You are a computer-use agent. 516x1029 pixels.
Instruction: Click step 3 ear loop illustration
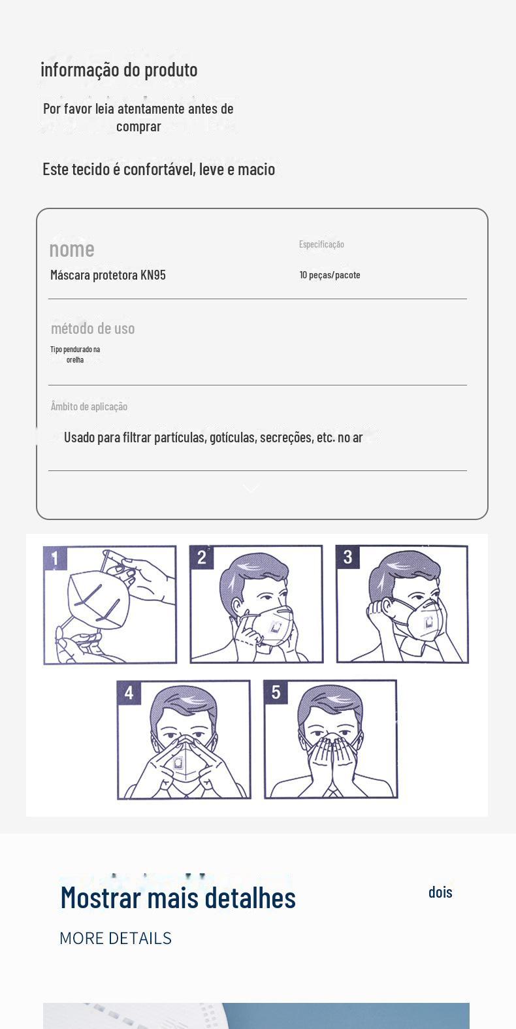coord(402,604)
